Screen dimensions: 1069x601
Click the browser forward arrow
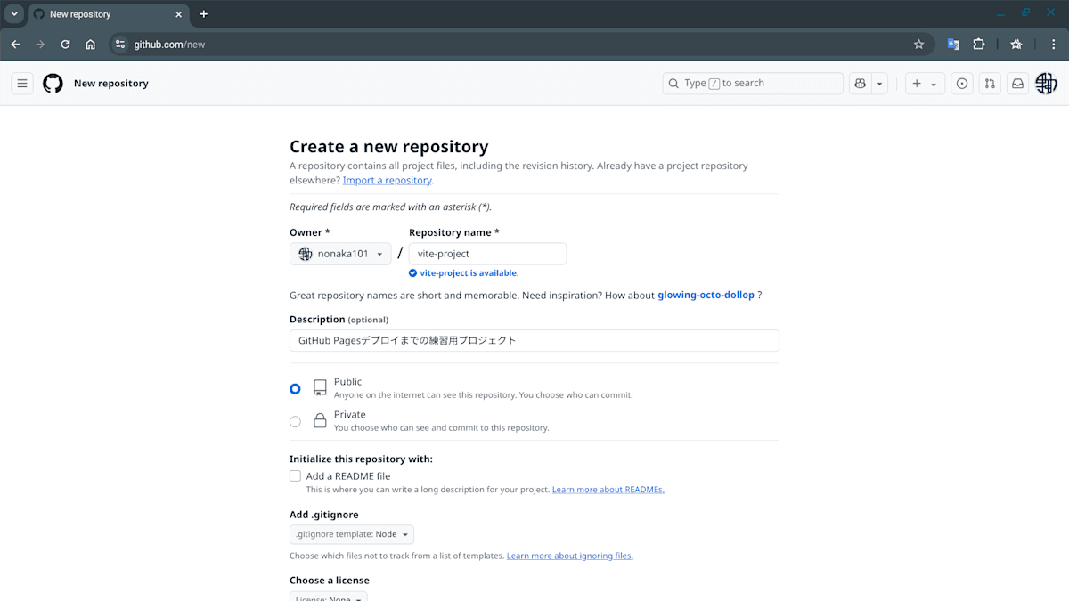click(40, 45)
